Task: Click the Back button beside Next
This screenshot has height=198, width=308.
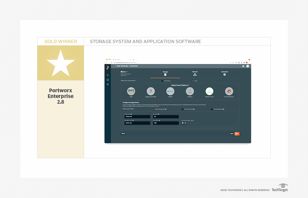Action: pos(232,134)
